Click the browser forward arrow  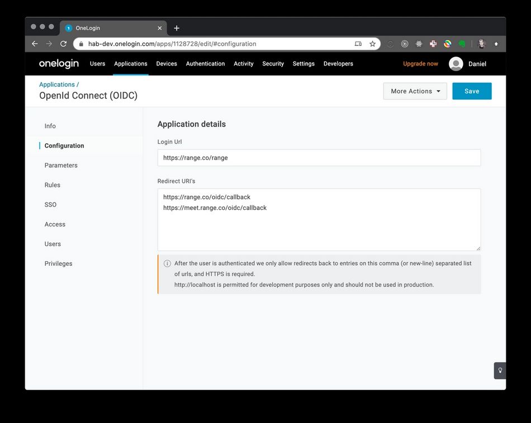(x=49, y=44)
